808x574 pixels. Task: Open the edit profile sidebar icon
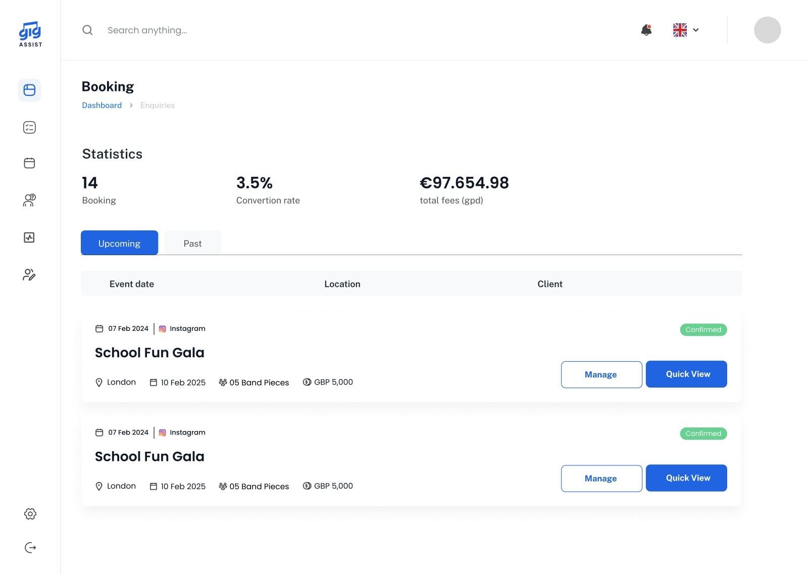tap(30, 275)
